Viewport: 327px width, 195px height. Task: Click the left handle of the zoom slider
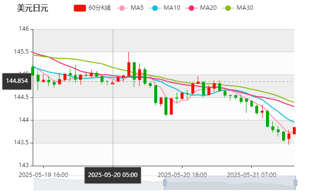pyautogui.click(x=164, y=183)
